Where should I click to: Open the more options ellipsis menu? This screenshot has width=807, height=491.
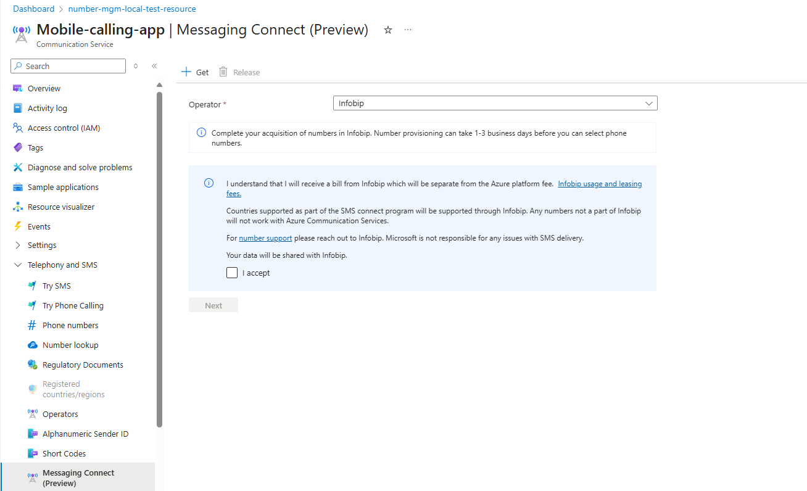point(408,30)
